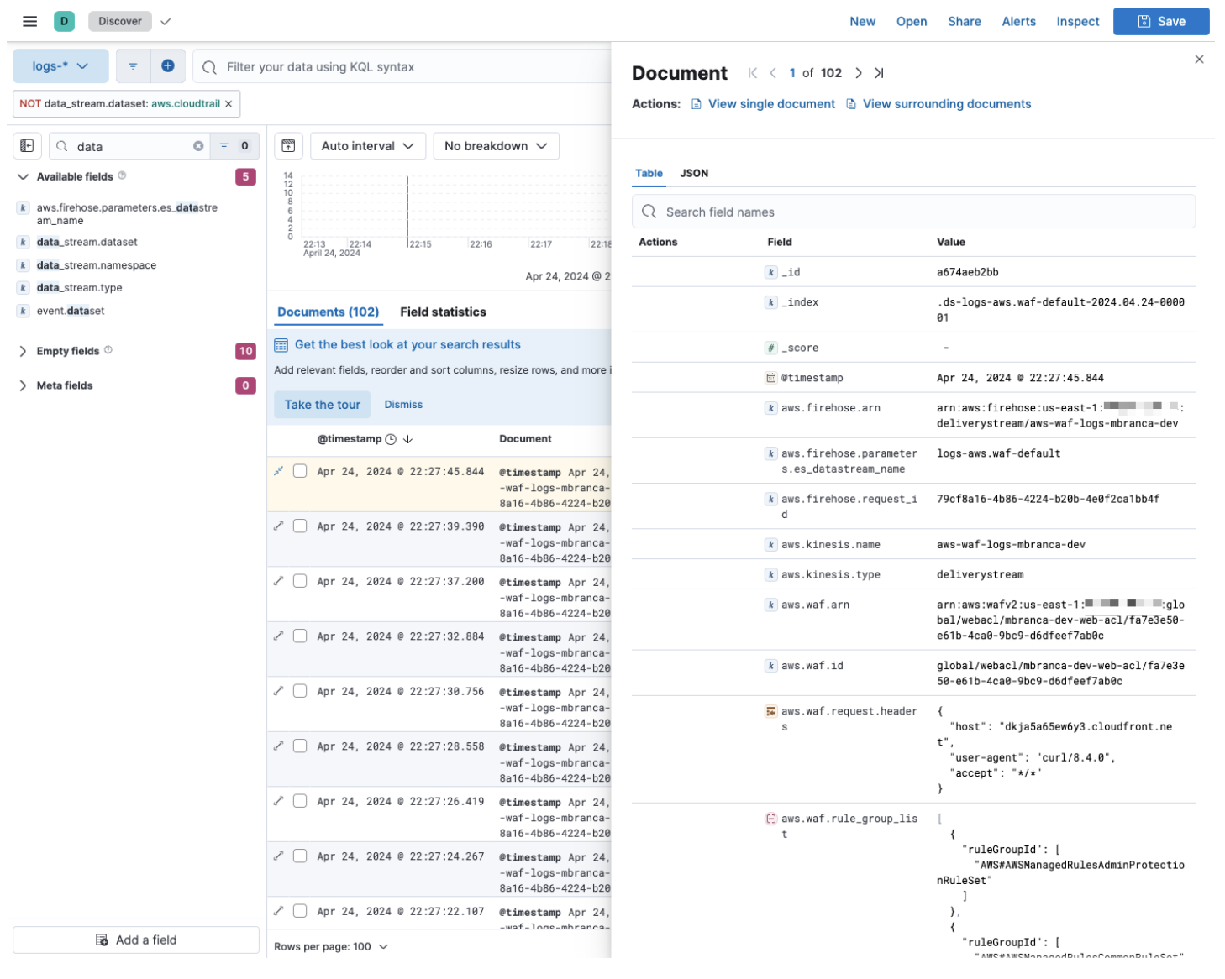Open the "No breakdown" dropdown
This screenshot has height=979, width=1225.
(496, 145)
